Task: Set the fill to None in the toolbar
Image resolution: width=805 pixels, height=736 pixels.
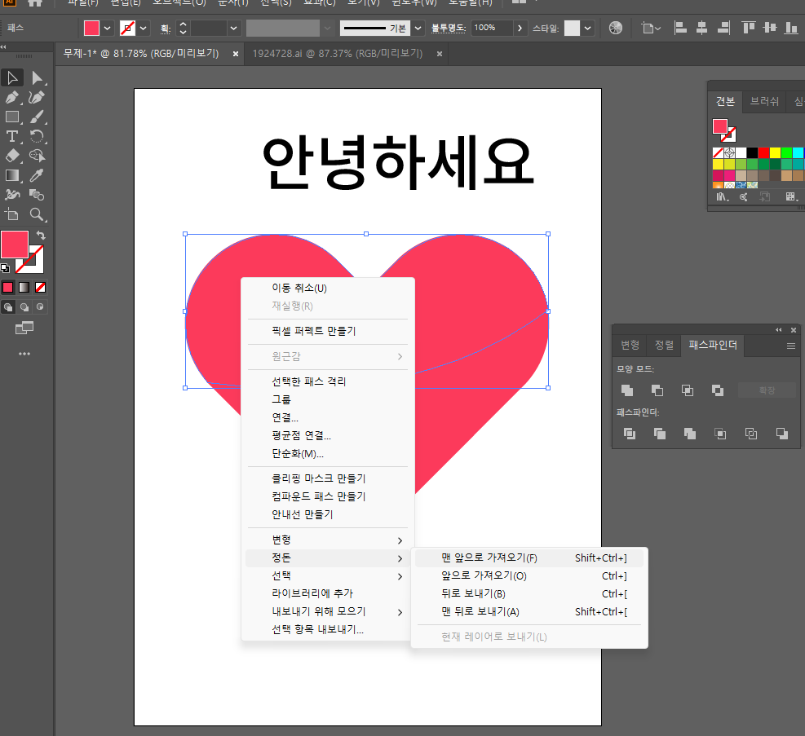Action: pos(39,287)
